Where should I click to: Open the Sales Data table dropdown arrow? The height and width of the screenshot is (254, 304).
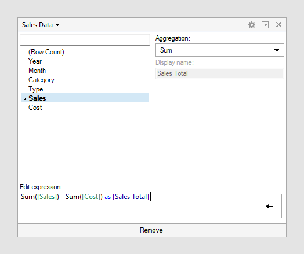[x=57, y=25]
